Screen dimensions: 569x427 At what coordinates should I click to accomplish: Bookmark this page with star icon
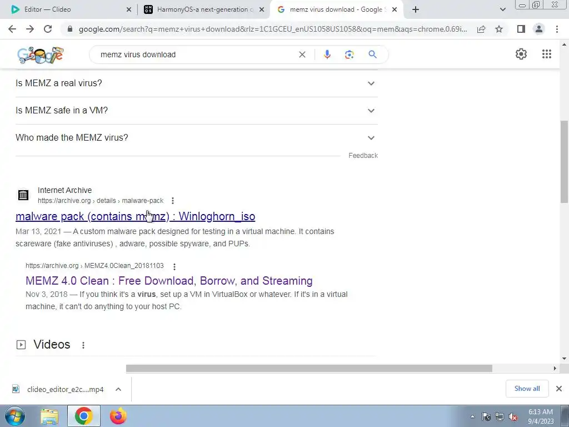click(x=499, y=29)
